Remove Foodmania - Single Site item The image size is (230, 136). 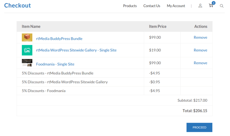(x=201, y=63)
